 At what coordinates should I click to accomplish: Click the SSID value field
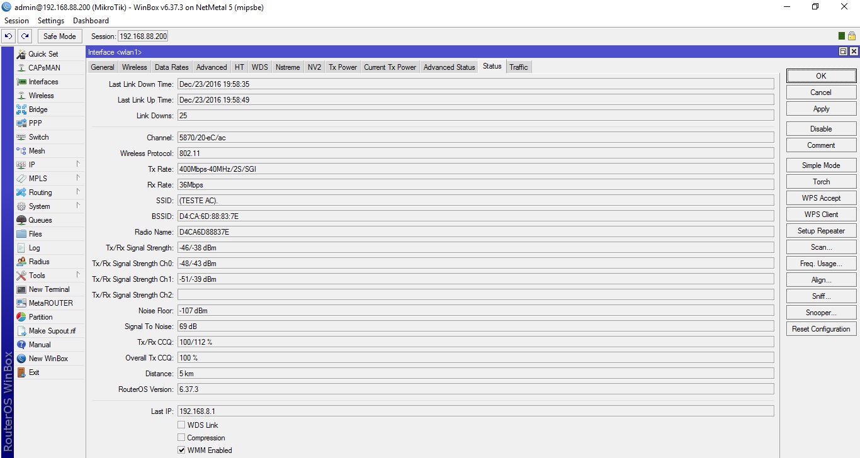coord(475,201)
